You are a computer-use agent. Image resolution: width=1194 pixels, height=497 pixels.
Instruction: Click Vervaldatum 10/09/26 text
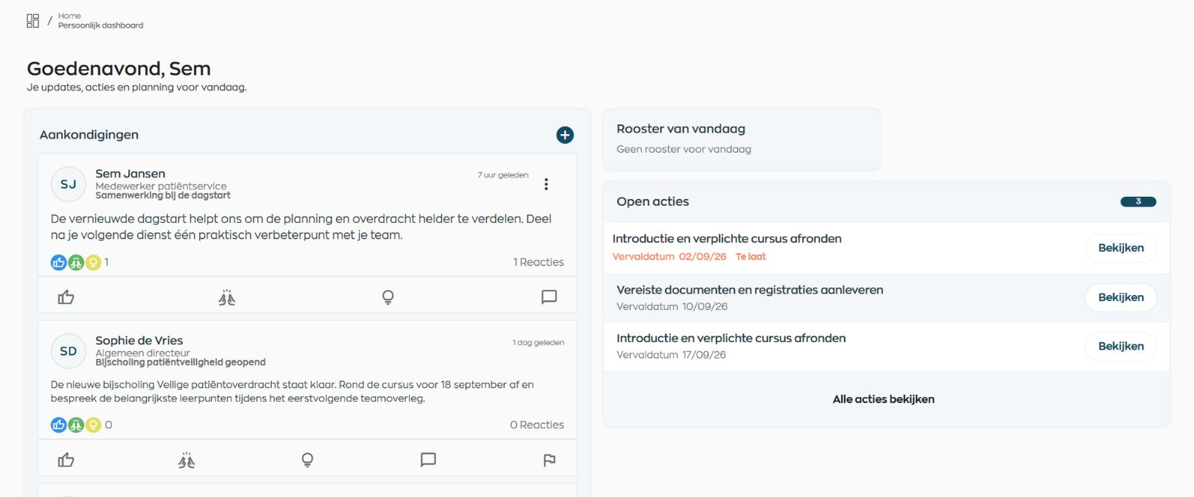[x=672, y=306]
